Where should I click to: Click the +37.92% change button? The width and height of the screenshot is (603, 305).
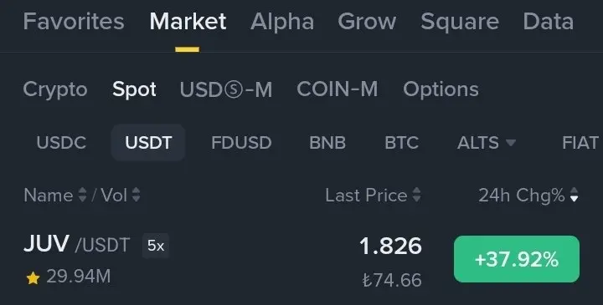point(517,259)
